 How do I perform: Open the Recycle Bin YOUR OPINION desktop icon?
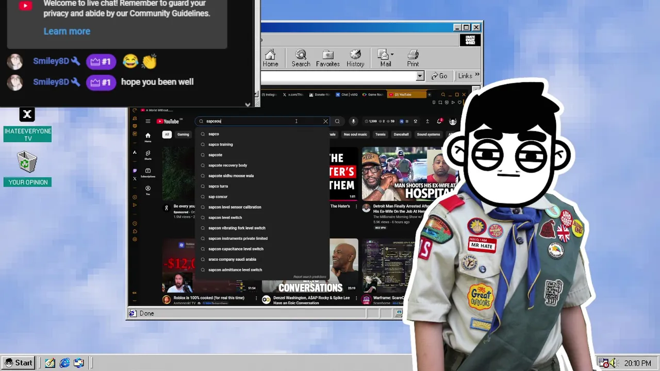pos(28,168)
